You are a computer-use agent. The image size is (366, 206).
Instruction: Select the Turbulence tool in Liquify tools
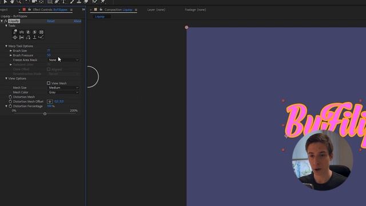pyautogui.click(x=22, y=32)
